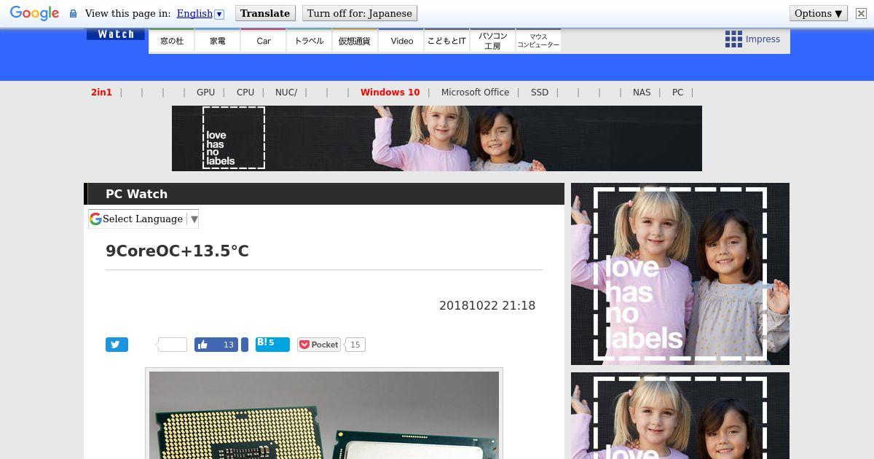Expand the Select Language dropdown
Screen dimensions: 874x459
[x=143, y=219]
